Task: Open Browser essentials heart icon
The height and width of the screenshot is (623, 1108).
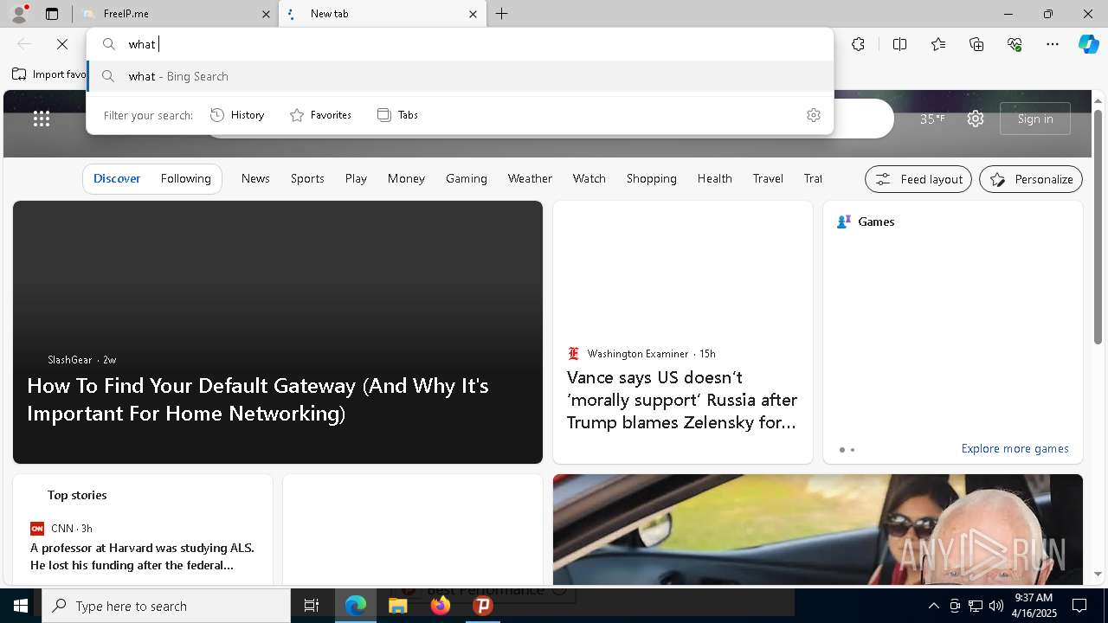Action: tap(1015, 44)
